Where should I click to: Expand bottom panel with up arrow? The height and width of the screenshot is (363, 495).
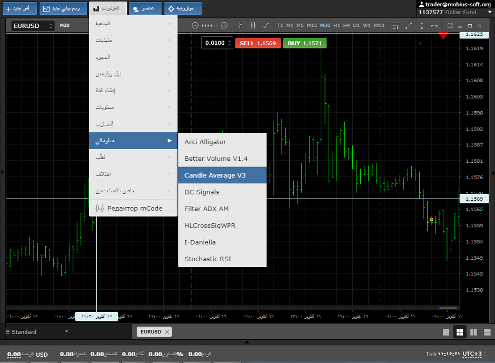[x=247, y=342]
